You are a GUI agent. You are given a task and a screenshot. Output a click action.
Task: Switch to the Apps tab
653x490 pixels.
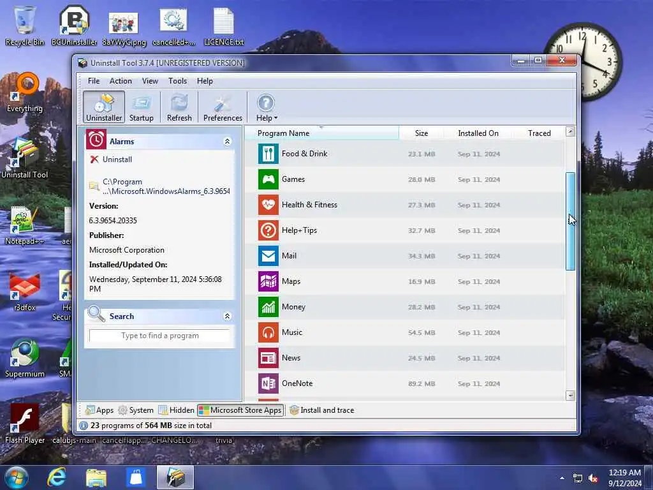tap(99, 410)
